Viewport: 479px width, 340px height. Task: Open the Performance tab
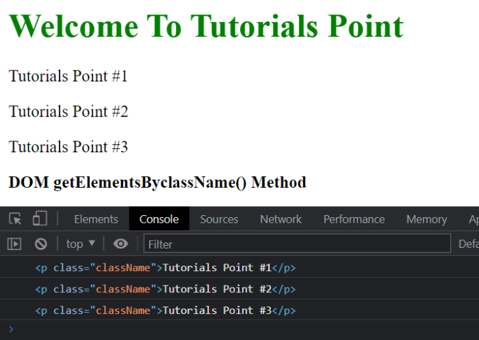click(354, 219)
